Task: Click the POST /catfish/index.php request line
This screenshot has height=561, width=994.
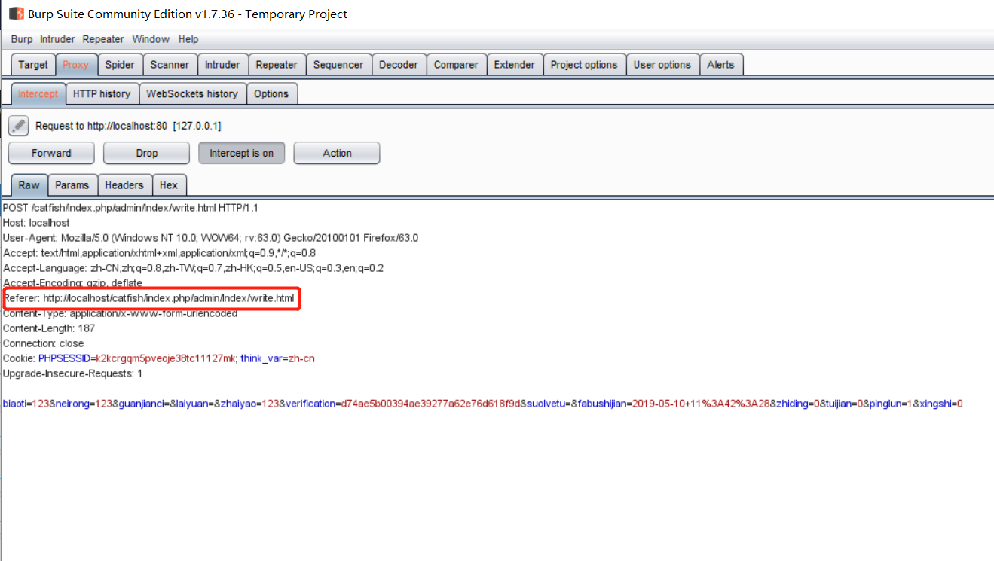Action: click(130, 208)
